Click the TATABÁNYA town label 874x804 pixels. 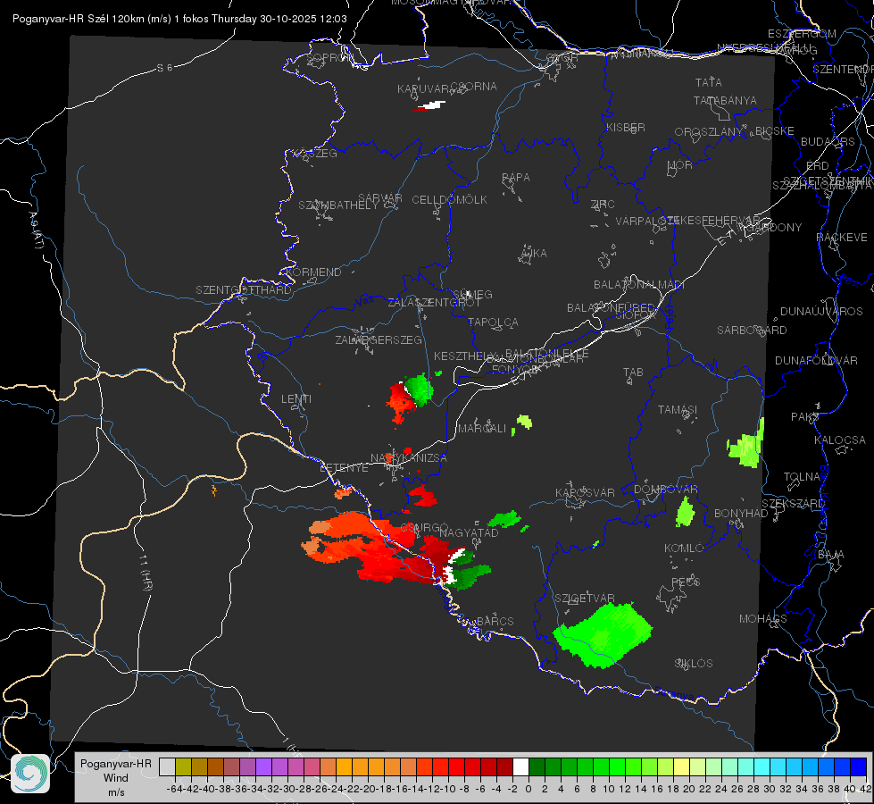click(725, 100)
